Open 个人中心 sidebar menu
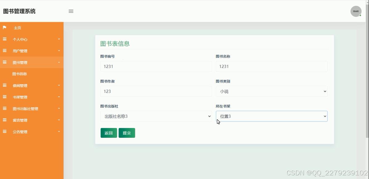This screenshot has height=179, width=369. [32, 39]
